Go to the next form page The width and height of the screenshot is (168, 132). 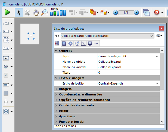click(136, 13)
